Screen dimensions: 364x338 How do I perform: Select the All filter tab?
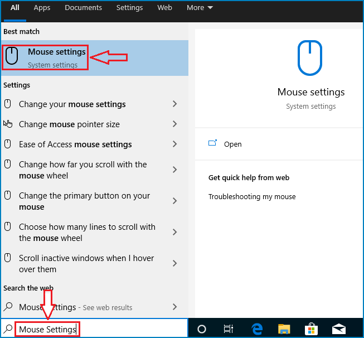(15, 8)
